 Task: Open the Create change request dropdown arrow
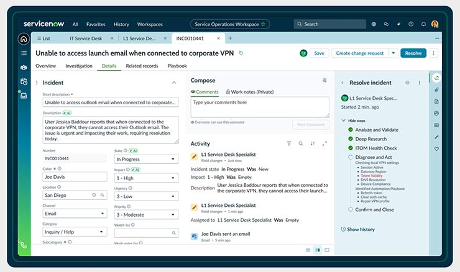393,53
